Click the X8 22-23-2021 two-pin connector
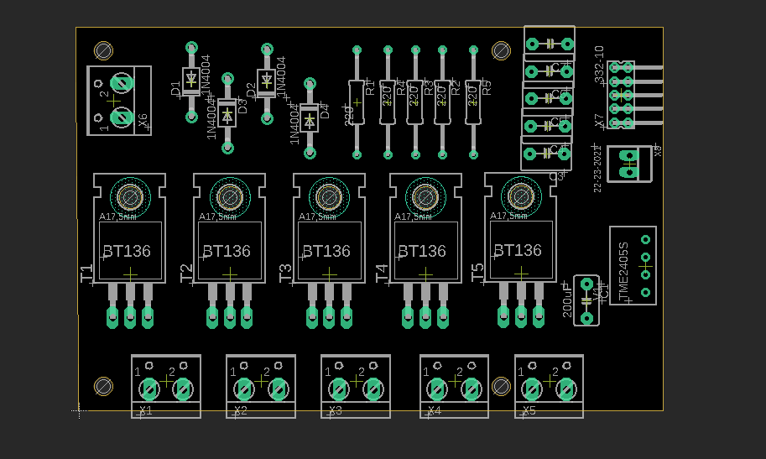766x459 pixels. [x=628, y=163]
